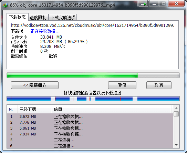Screen dimensions: 187x153
Task: Select thread row 2 with 7.776 MB
Action: pyautogui.click(x=90, y=122)
